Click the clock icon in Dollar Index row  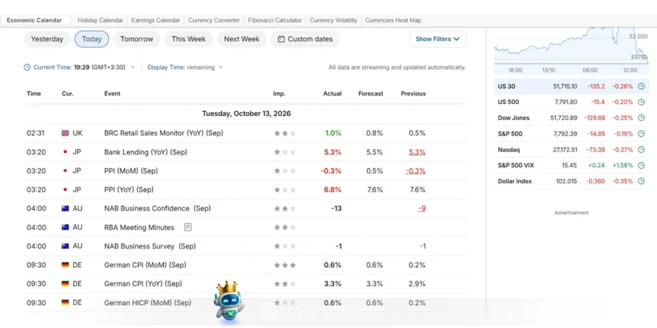click(641, 181)
